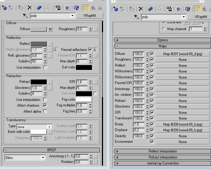Select the Map channel radio button
The image size is (211, 169).
tap(164, 29)
